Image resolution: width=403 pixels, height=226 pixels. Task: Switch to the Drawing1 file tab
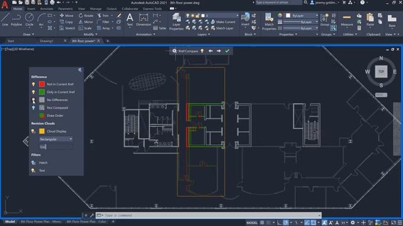(47, 41)
